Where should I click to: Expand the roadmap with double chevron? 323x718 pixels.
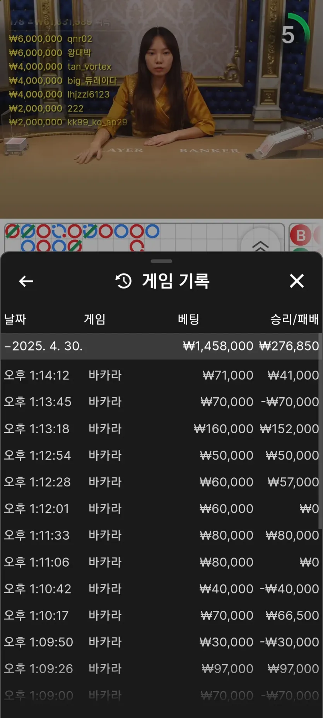pos(260,245)
